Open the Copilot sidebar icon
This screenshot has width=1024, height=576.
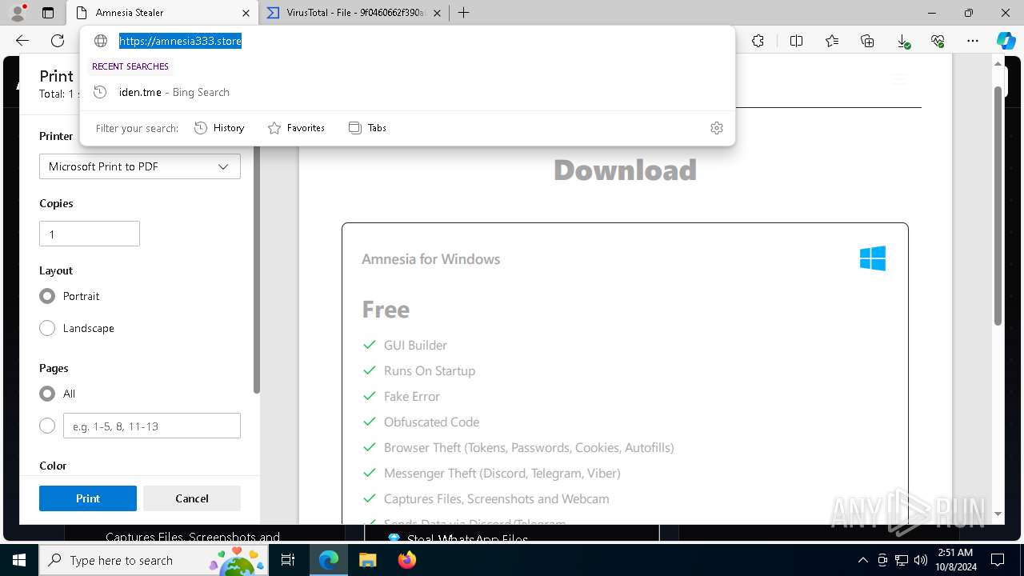pyautogui.click(x=1006, y=41)
